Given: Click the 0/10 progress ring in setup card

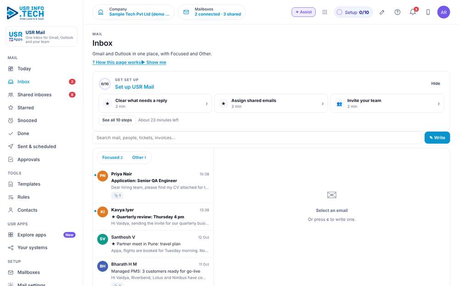Looking at the screenshot, I should click(x=105, y=84).
